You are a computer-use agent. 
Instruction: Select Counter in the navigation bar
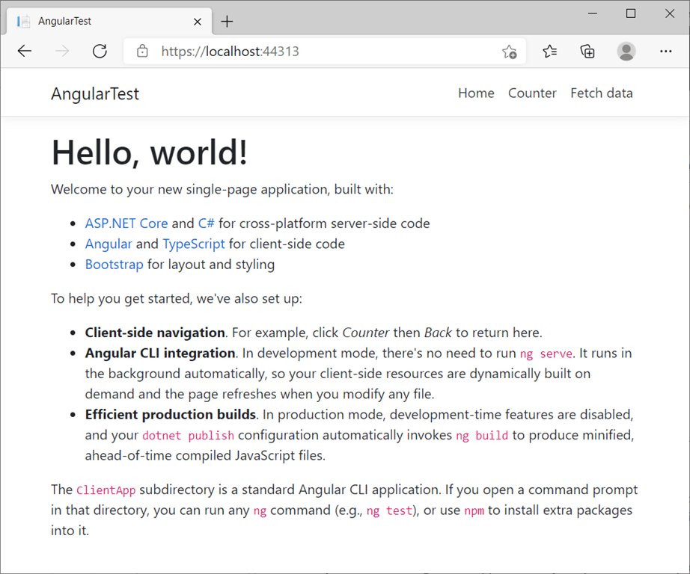(532, 93)
